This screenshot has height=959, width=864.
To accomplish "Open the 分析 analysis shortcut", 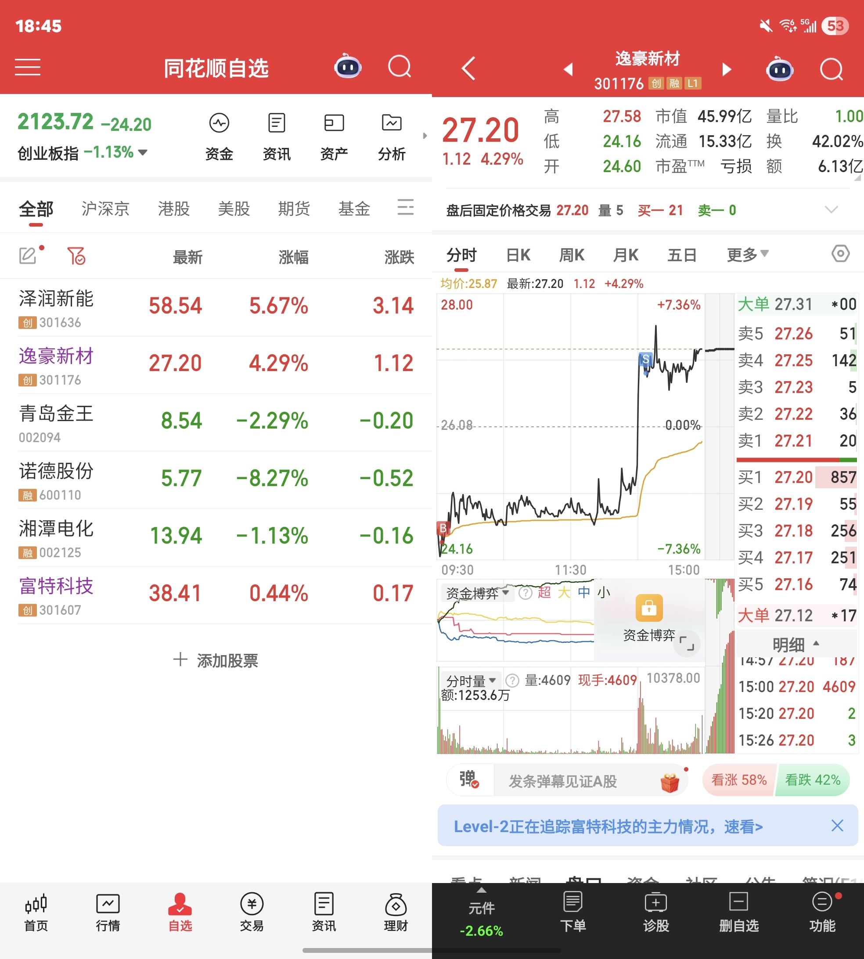I will tap(392, 137).
